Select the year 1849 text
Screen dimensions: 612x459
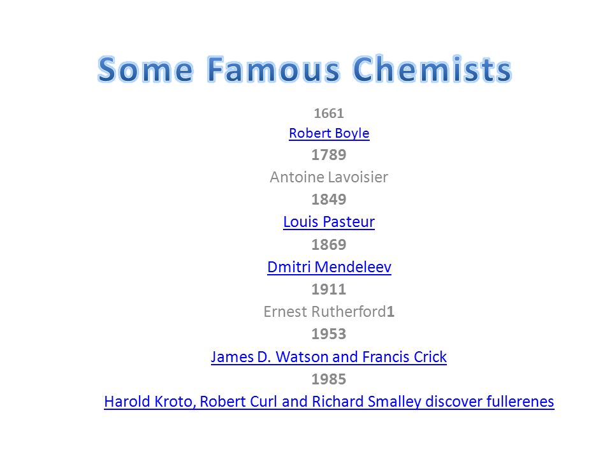pyautogui.click(x=329, y=200)
